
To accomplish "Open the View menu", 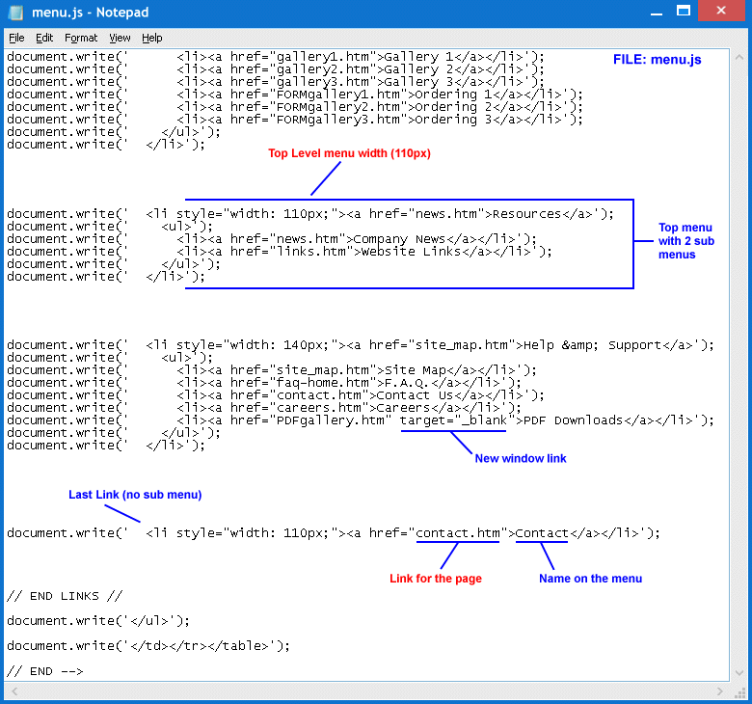I will point(120,38).
